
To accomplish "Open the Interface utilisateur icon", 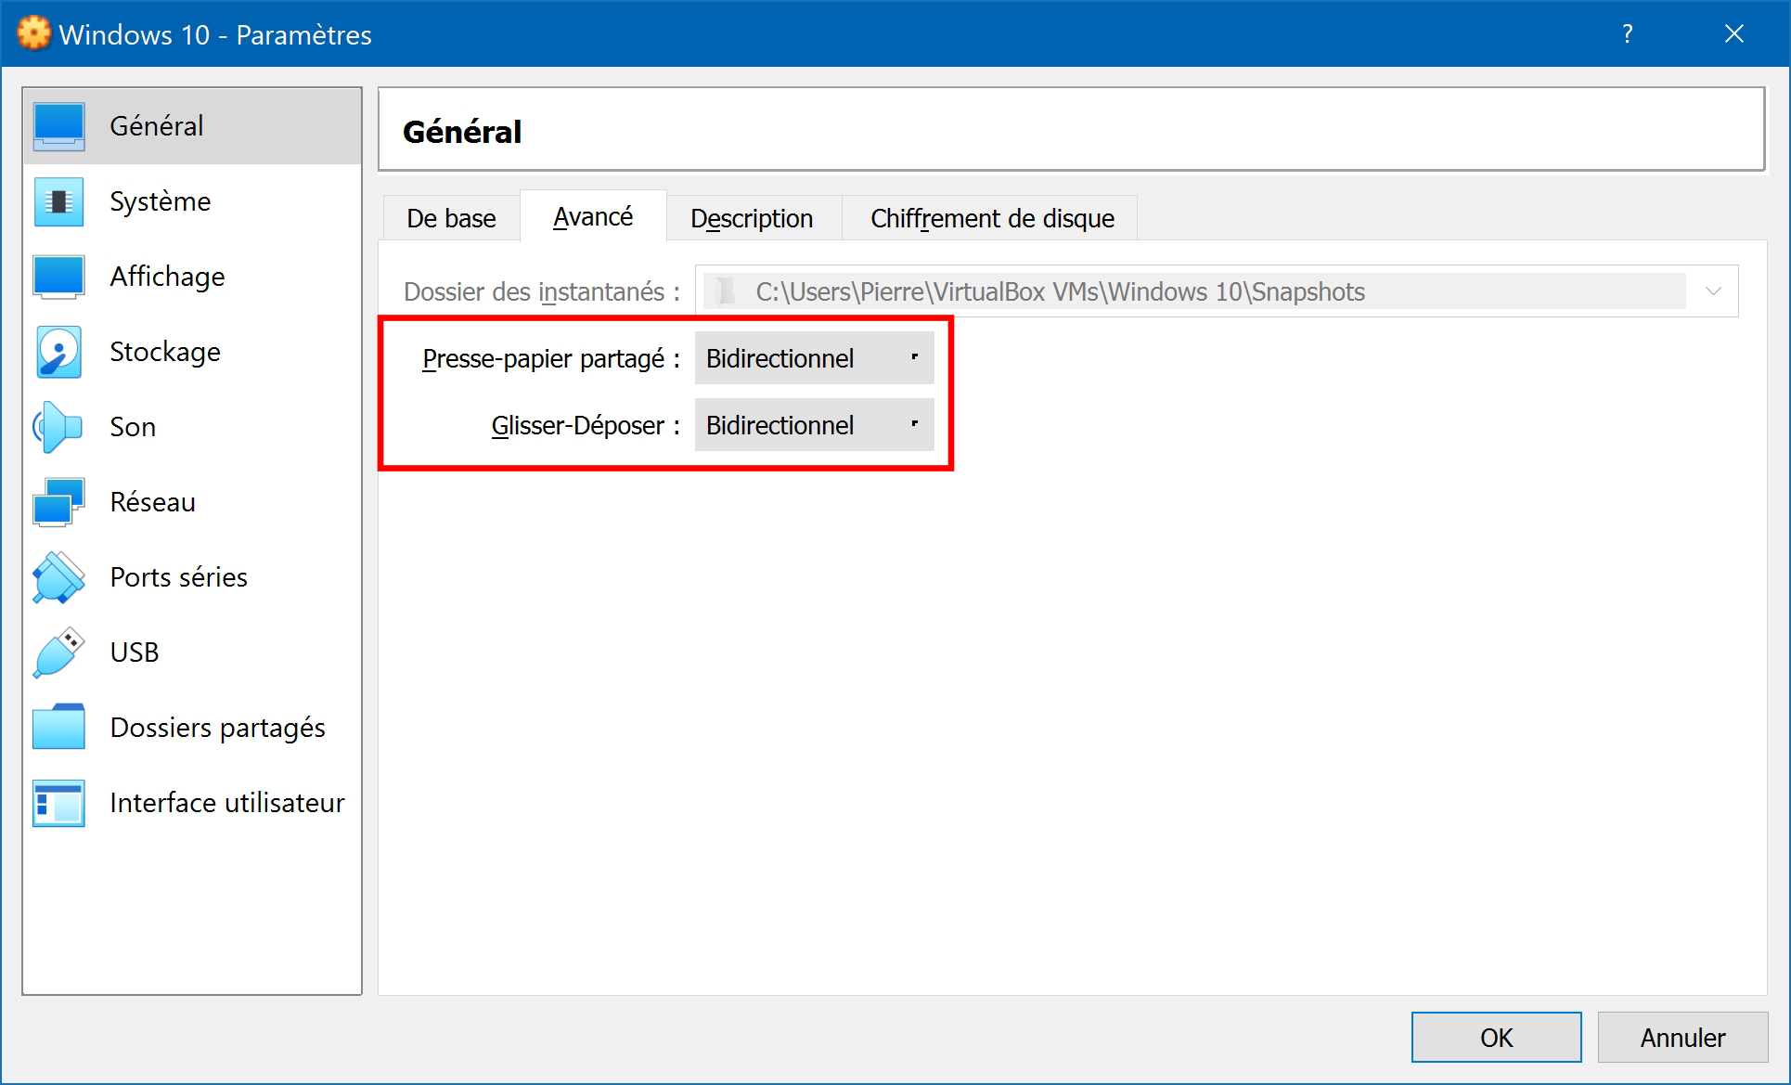I will click(58, 803).
